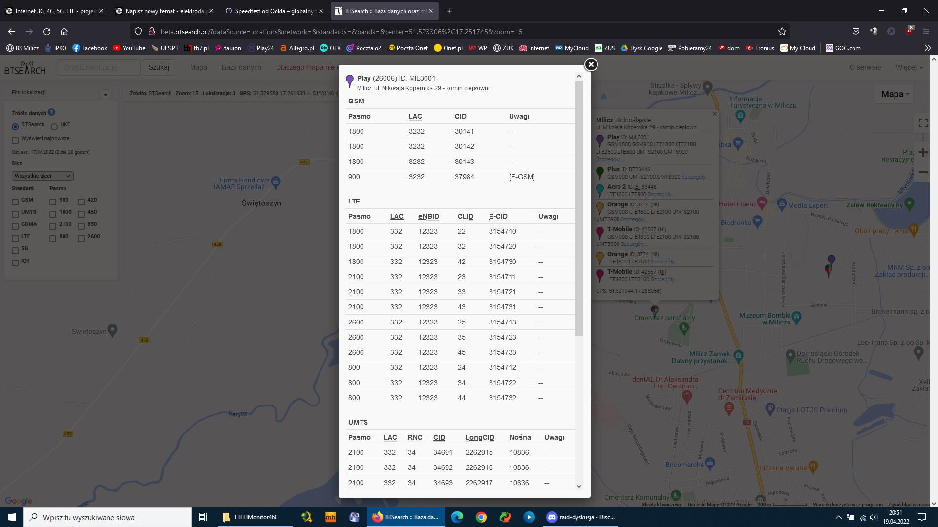Open the Mapa map type dropdown

coord(895,94)
